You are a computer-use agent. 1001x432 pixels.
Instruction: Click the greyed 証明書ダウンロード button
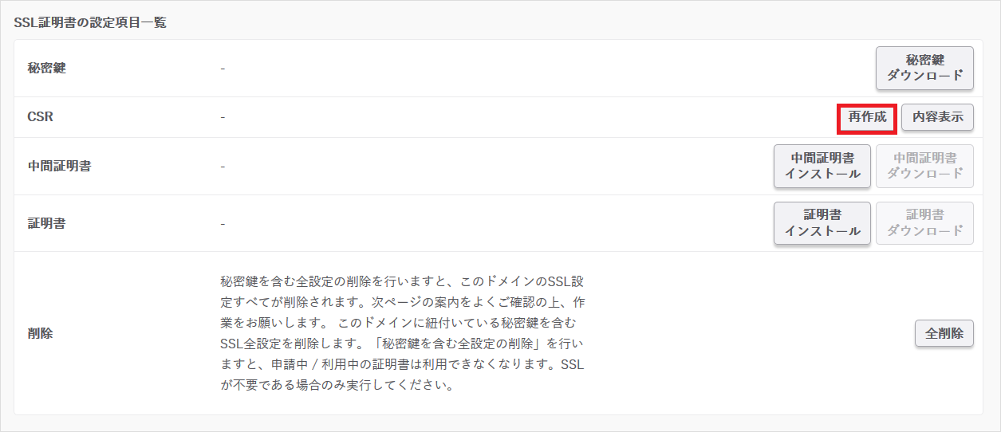[924, 223]
